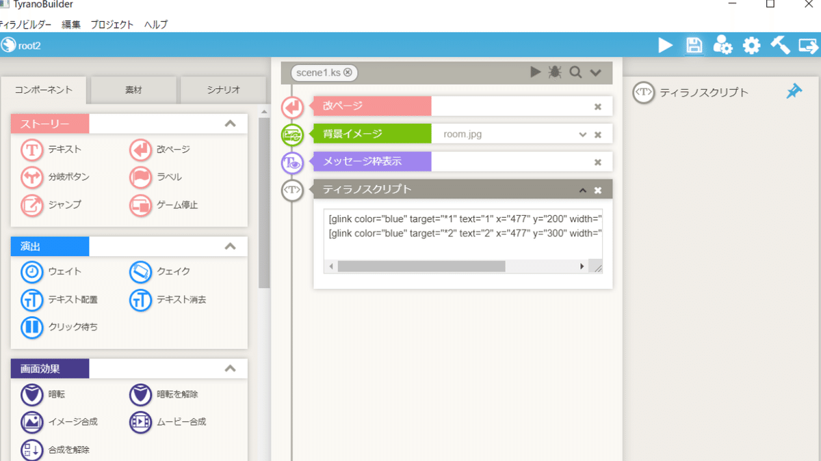The height and width of the screenshot is (461, 821).
Task: Open the debug bug icon in scene toolbar
Action: click(x=555, y=72)
